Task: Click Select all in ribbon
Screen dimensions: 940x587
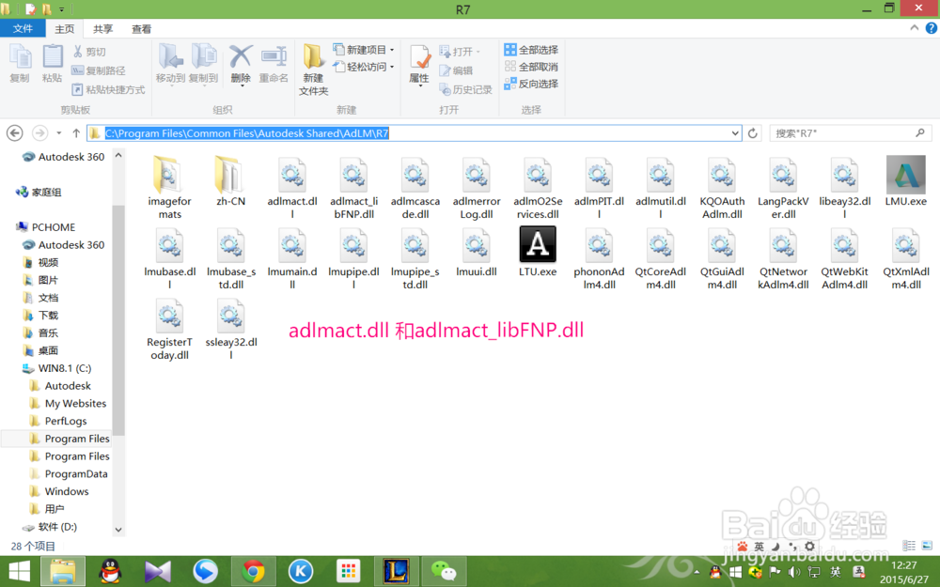Action: (531, 50)
